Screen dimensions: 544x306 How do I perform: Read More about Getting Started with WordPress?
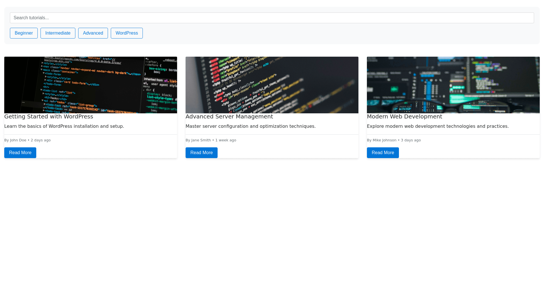[20, 153]
